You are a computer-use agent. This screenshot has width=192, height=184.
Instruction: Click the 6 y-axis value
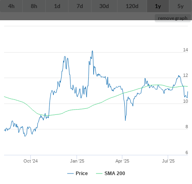pos(187,152)
